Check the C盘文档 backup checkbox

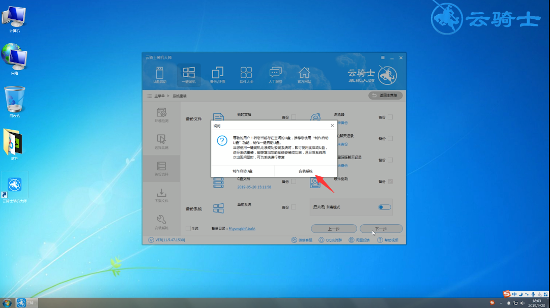click(294, 181)
